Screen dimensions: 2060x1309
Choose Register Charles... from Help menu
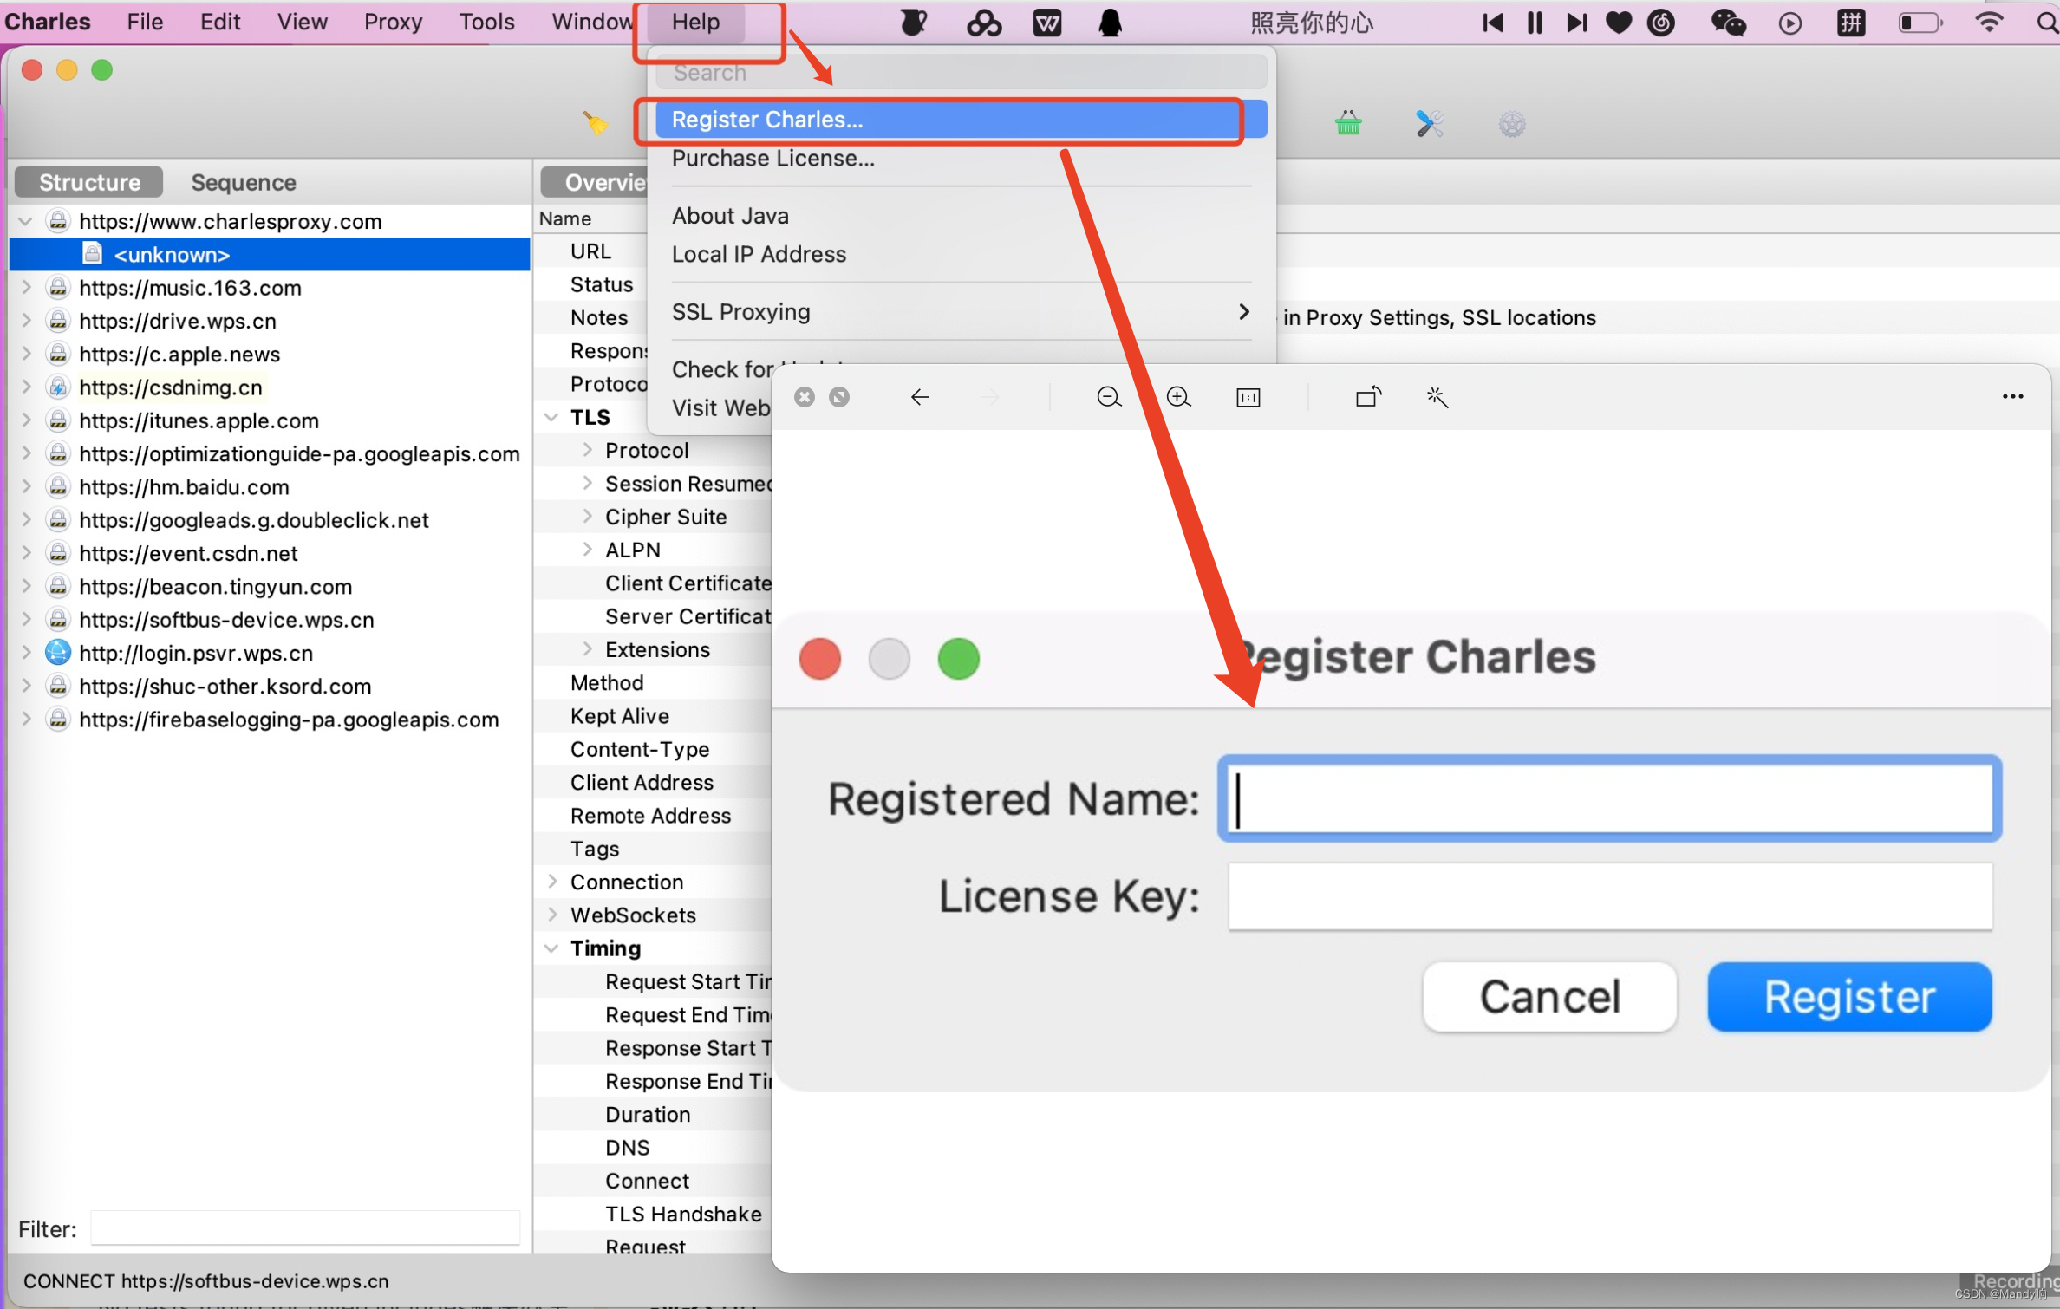click(x=961, y=120)
